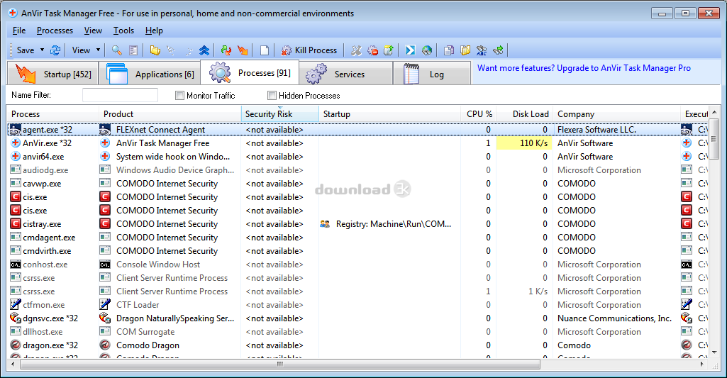
Task: Open the Log tab
Action: point(432,74)
